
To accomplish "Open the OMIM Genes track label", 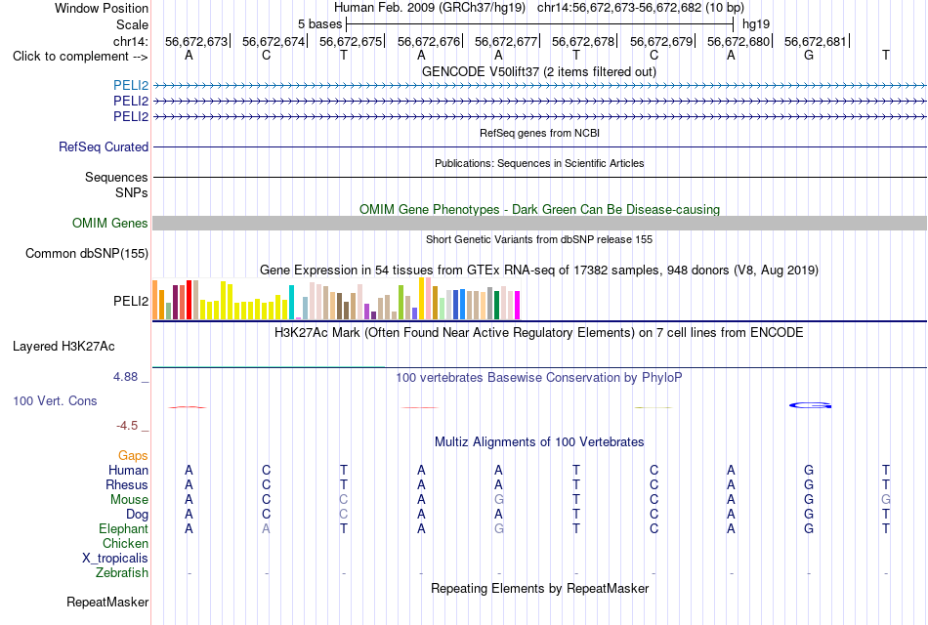I will 110,223.
